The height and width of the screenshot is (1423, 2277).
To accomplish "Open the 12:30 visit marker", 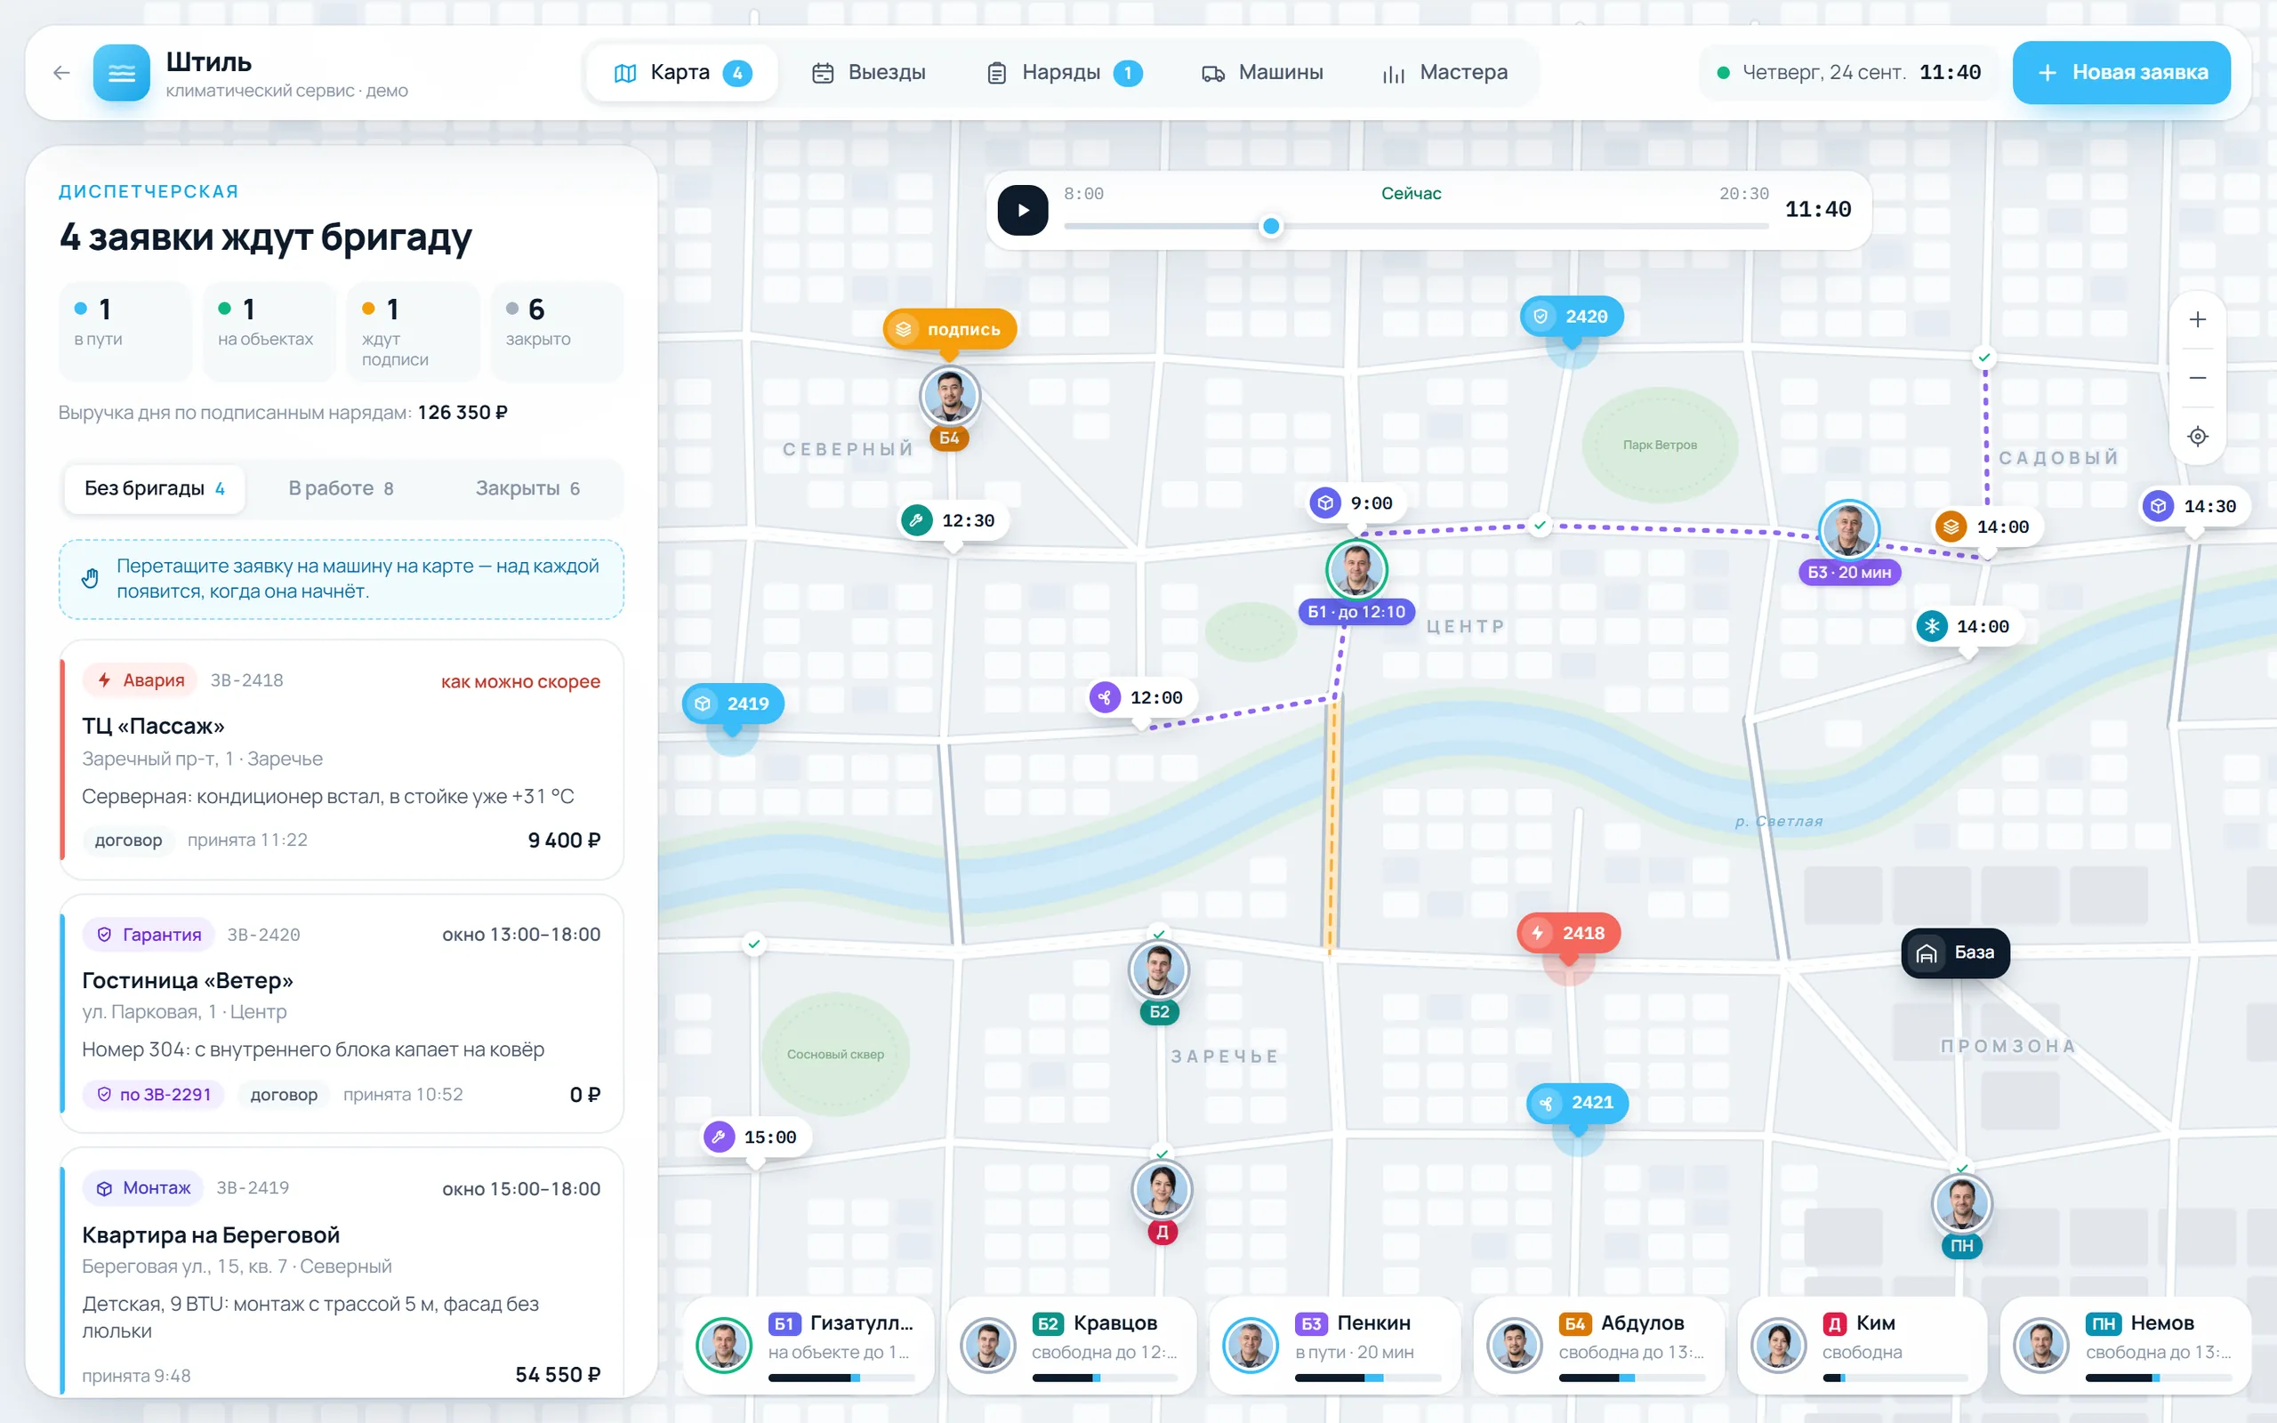I will [953, 520].
